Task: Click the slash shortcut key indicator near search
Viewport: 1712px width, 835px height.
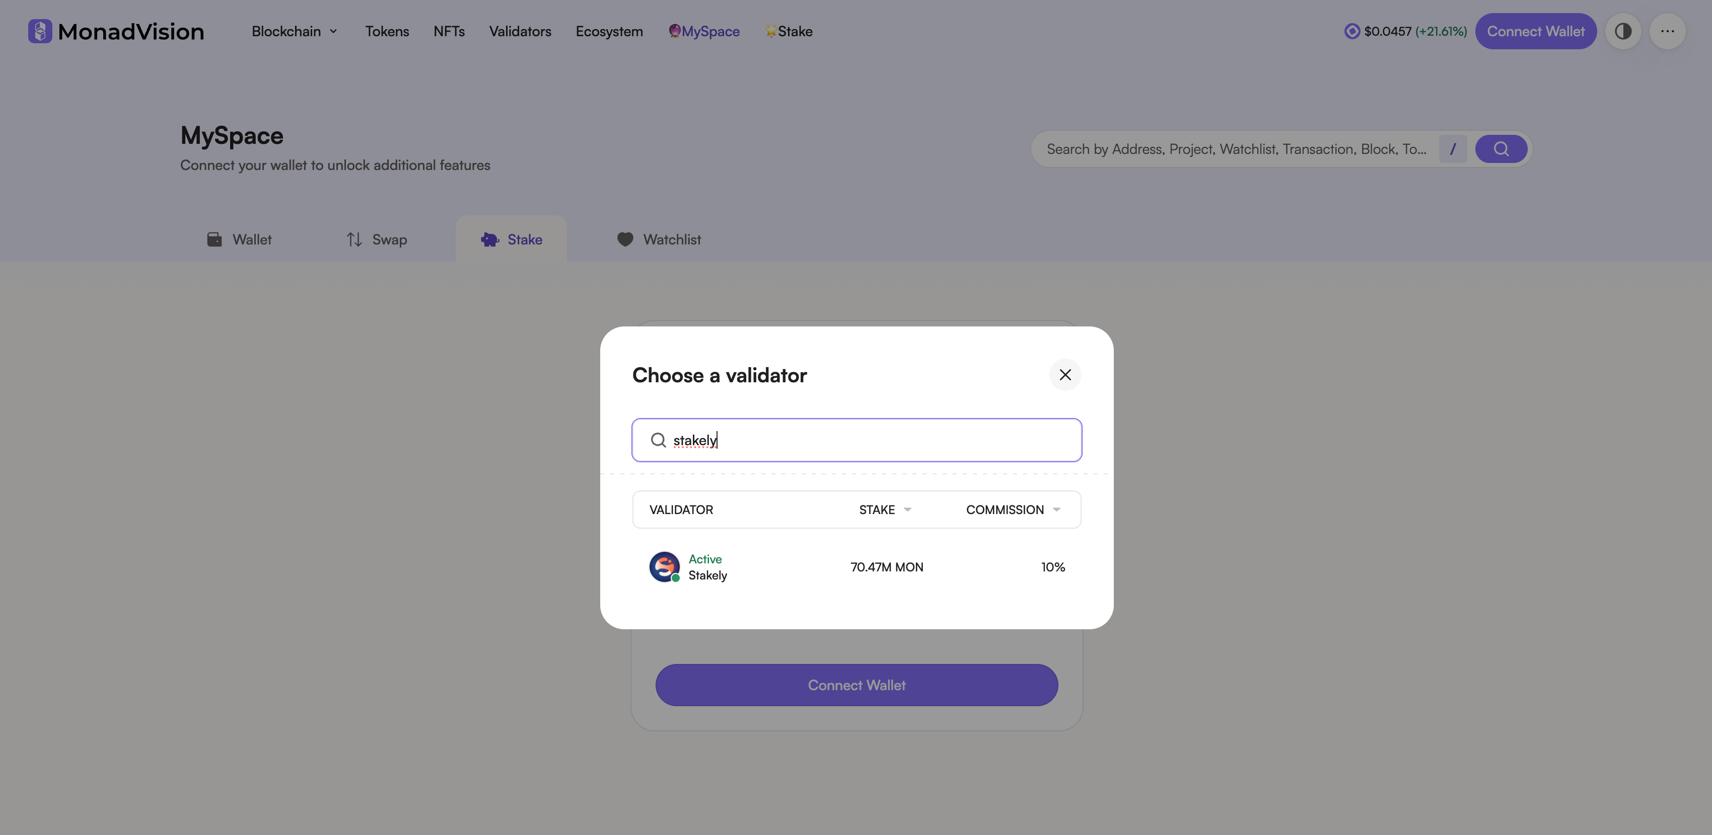Action: (1453, 149)
